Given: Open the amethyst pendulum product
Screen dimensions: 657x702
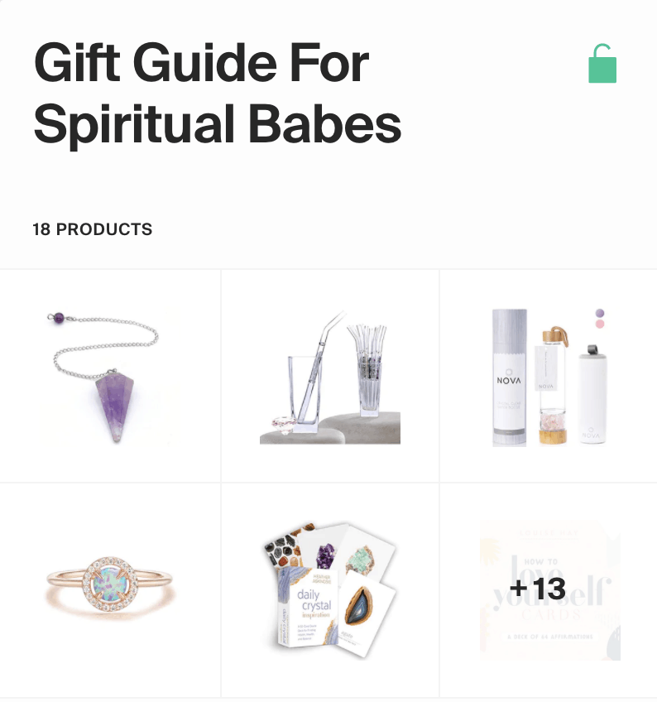Looking at the screenshot, I should [110, 376].
